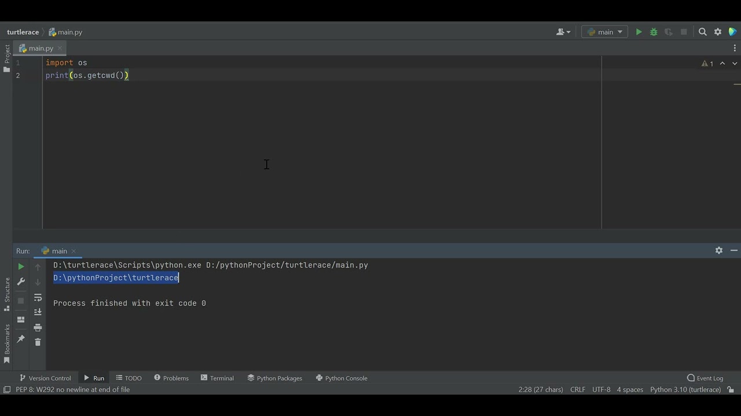Click 'Process finished with exit code 0' text

(130, 303)
